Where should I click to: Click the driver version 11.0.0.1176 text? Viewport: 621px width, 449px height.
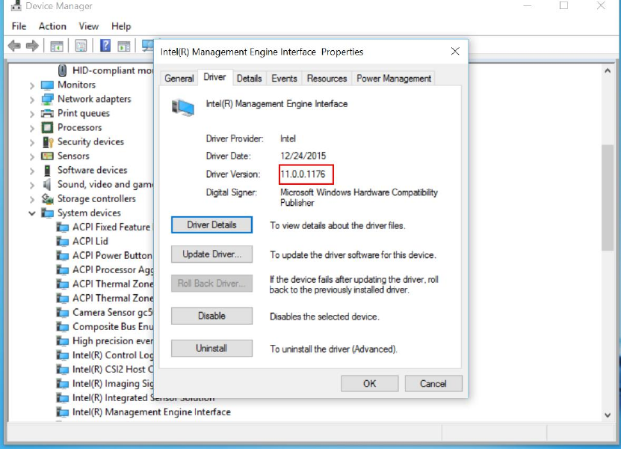click(x=303, y=174)
